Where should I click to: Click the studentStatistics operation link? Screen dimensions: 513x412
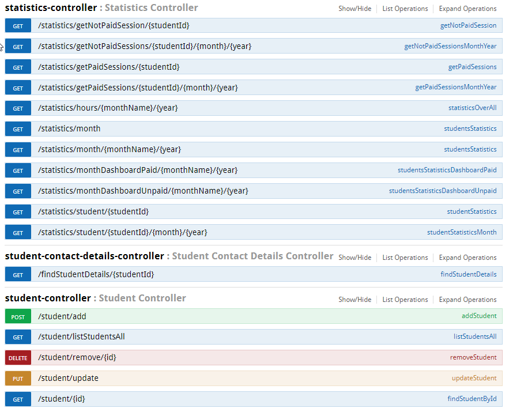pyautogui.click(x=471, y=211)
